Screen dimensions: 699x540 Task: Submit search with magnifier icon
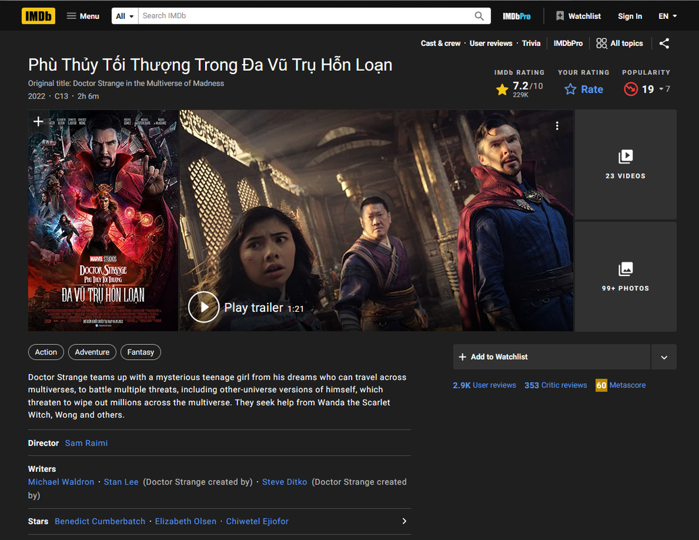479,16
